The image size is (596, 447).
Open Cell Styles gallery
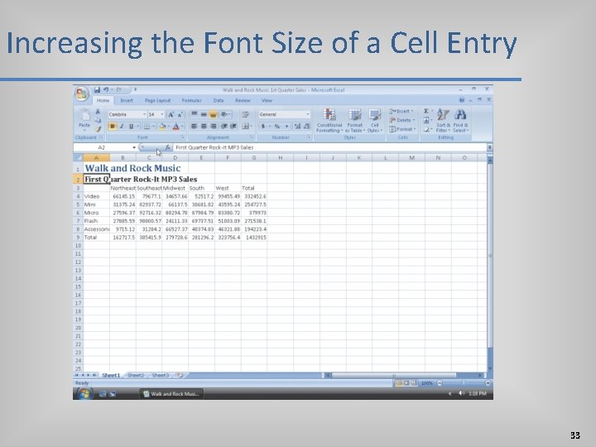point(375,121)
